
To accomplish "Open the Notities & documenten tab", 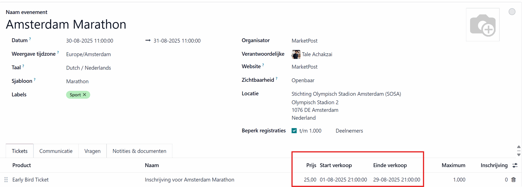I will 139,151.
